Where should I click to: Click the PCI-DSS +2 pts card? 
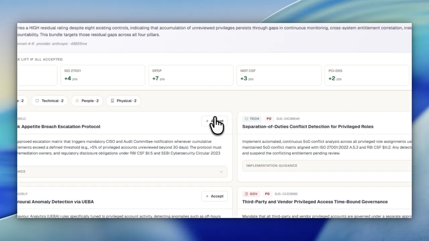[367, 75]
